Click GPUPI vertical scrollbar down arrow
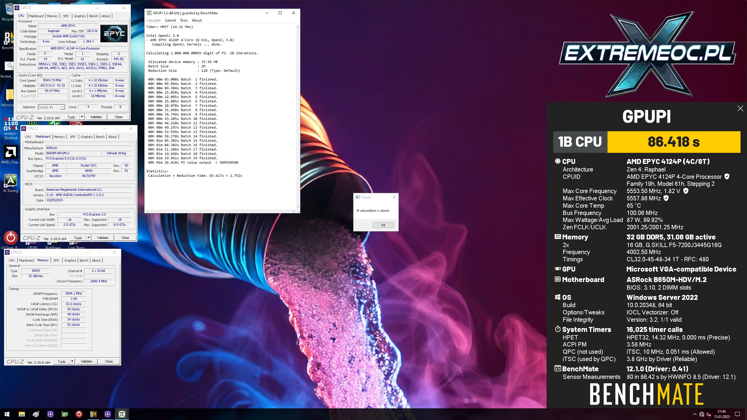The height and width of the screenshot is (420, 747). click(298, 207)
